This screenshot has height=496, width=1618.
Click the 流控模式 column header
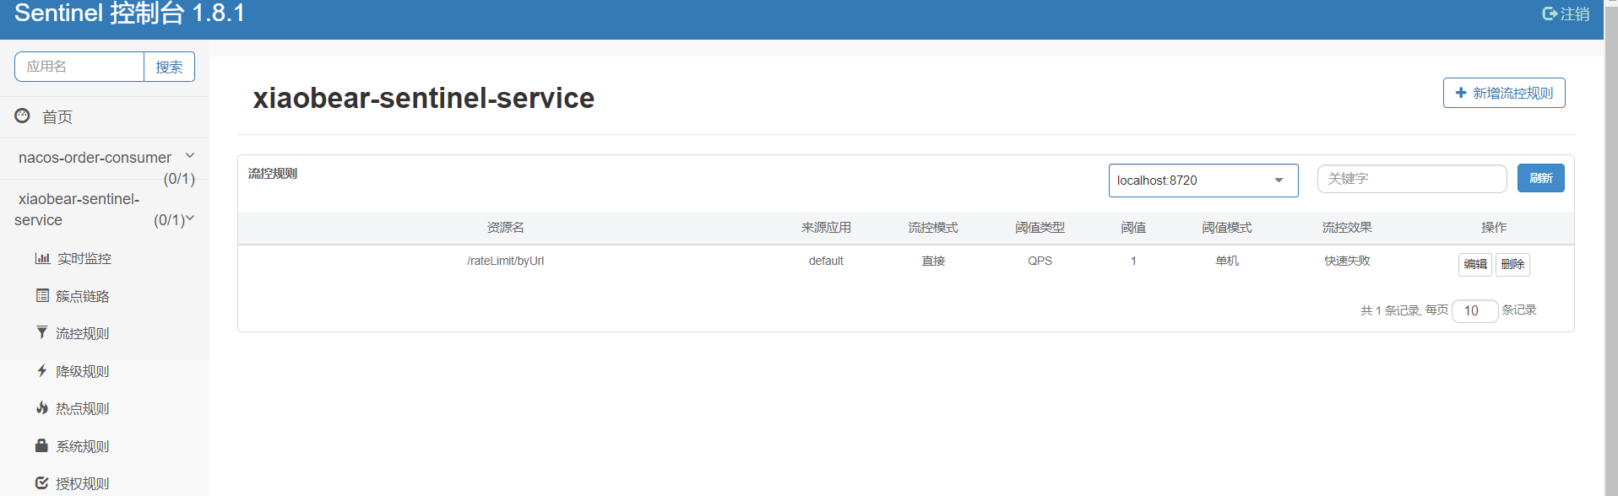pos(933,228)
